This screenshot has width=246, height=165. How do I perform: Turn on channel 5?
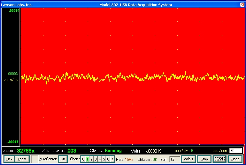[x=104, y=159]
